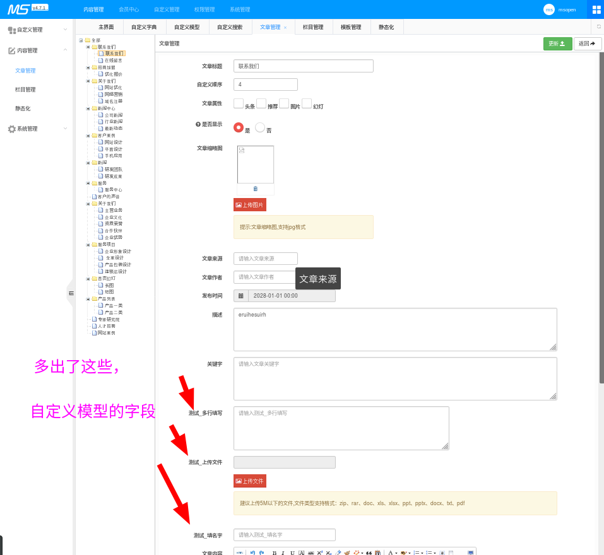Toggle underline in the editor toolbar
The image size is (604, 555).
[292, 553]
